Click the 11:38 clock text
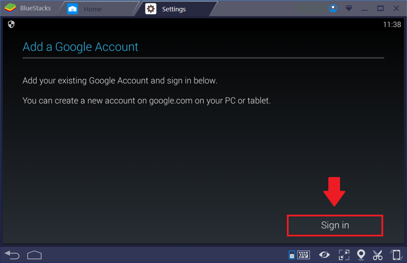This screenshot has height=263, width=407. [392, 25]
